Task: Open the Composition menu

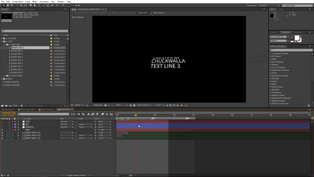Action: pyautogui.click(x=18, y=2)
